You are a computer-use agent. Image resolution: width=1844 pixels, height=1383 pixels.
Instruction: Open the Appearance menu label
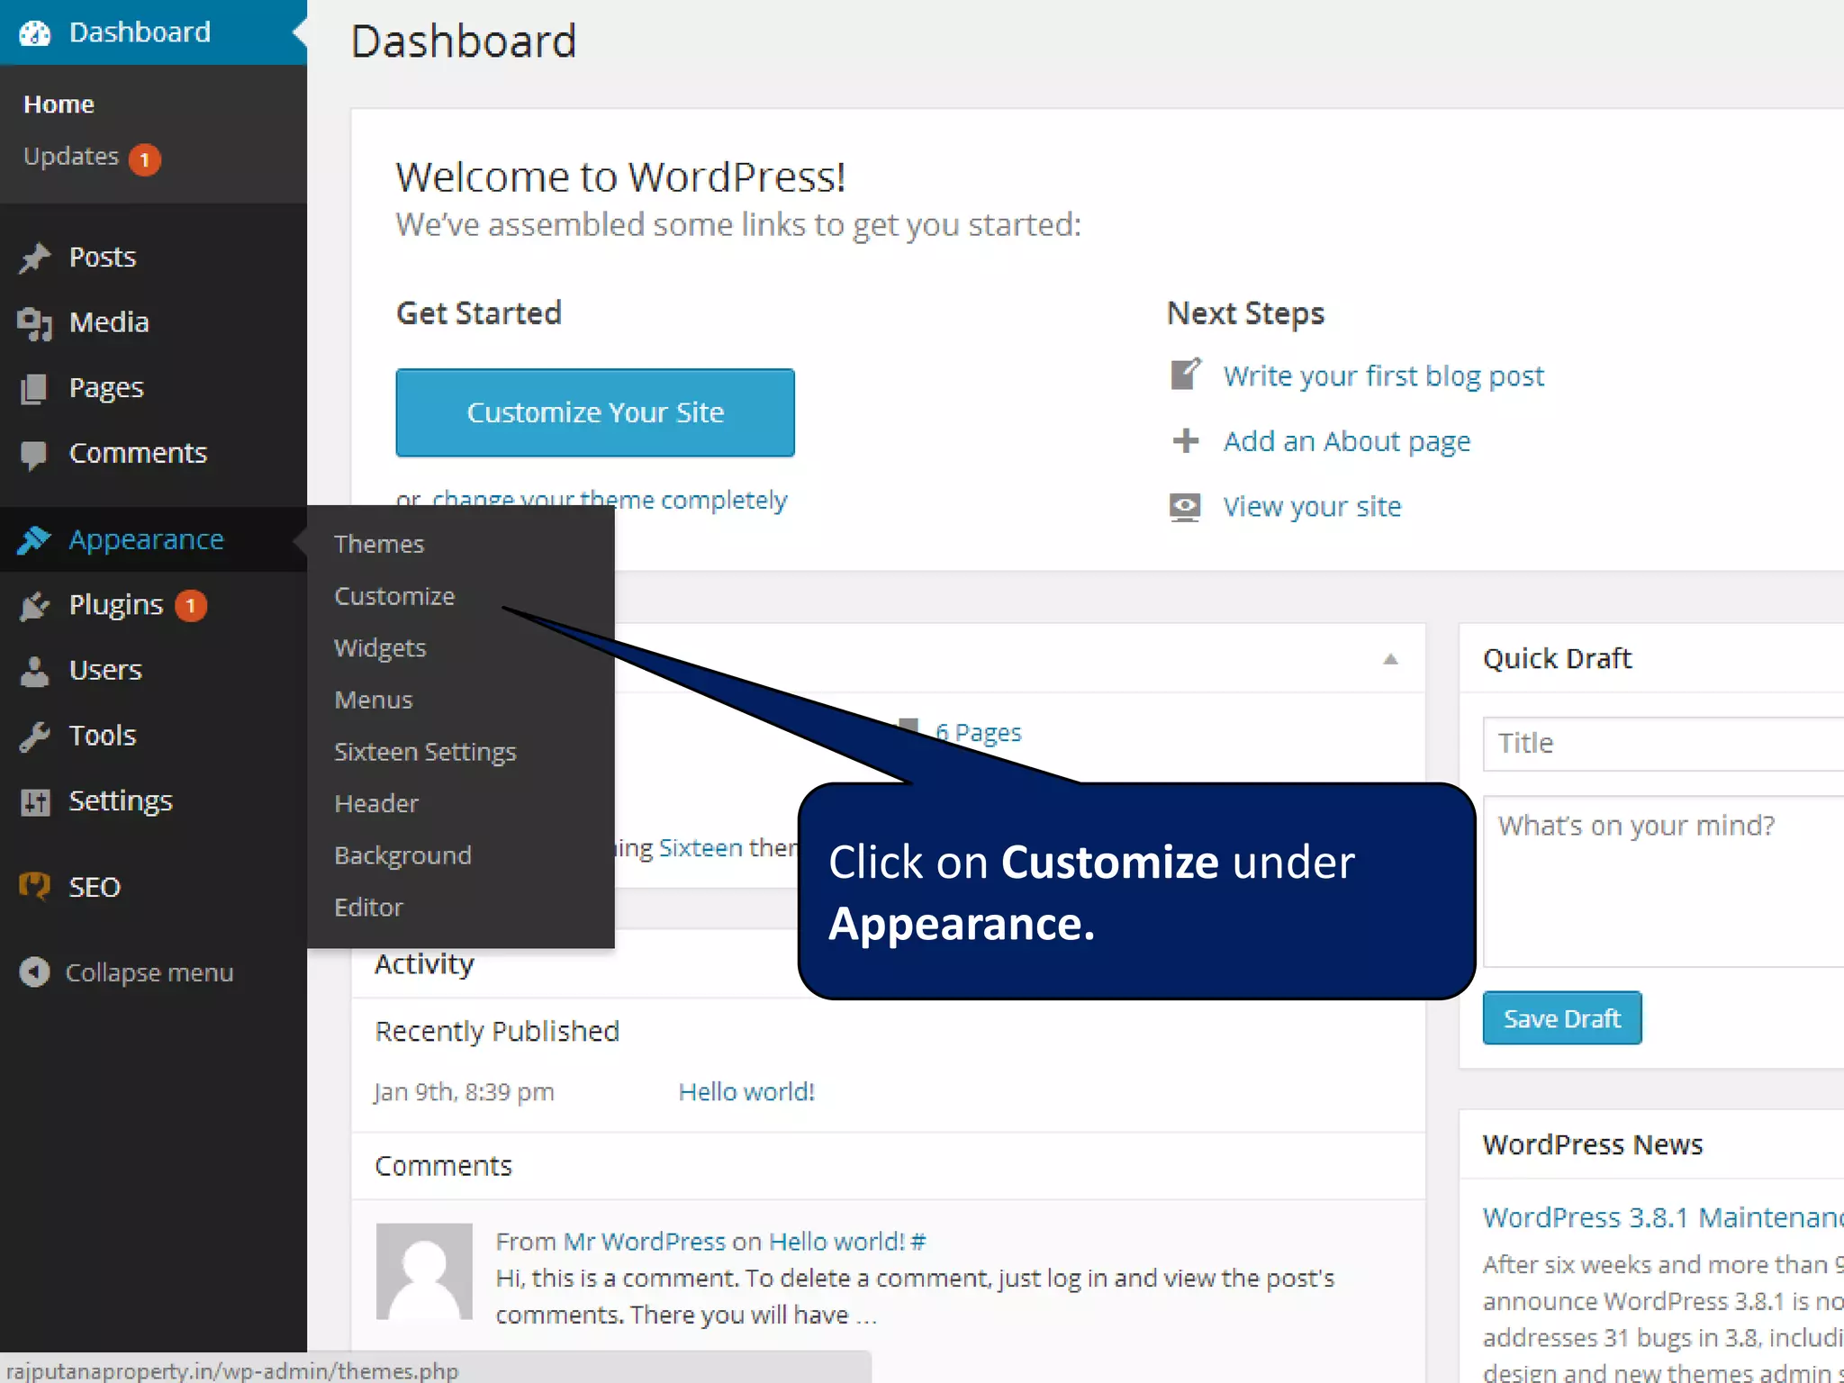pos(146,539)
